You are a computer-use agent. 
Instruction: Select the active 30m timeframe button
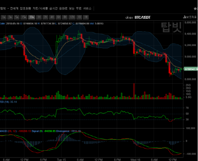32,17
